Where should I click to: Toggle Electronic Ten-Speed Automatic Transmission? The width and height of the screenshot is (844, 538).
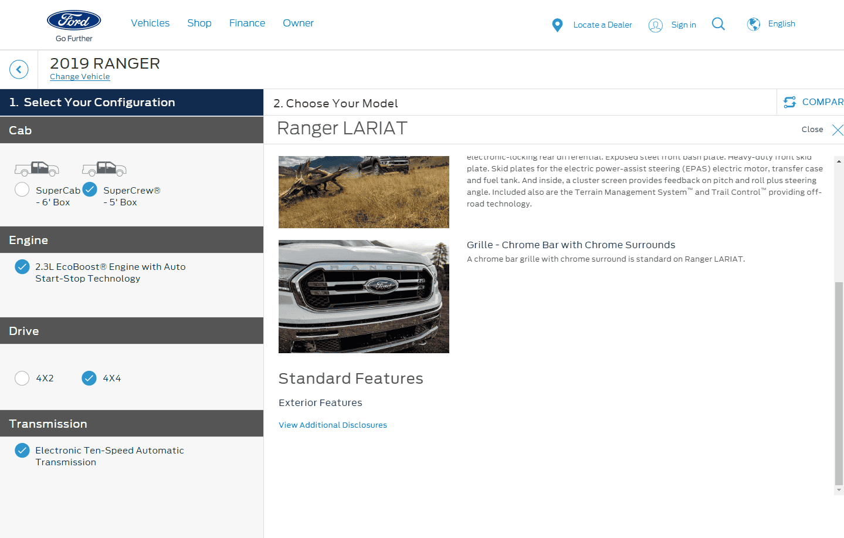coord(22,451)
